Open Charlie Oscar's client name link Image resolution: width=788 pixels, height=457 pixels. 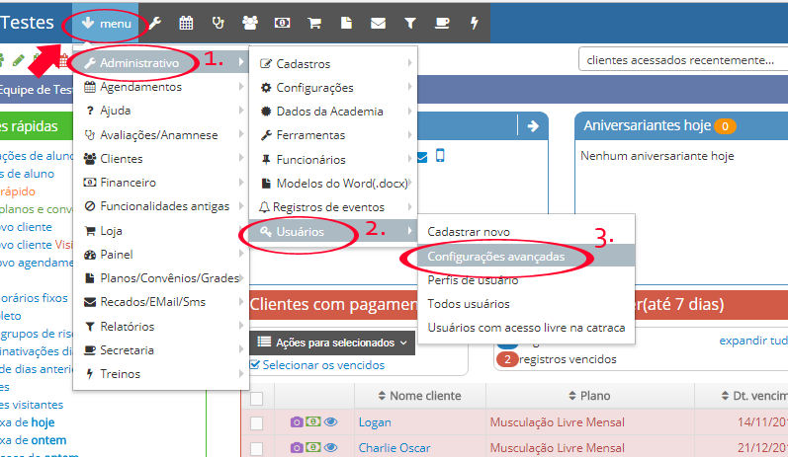pyautogui.click(x=394, y=447)
